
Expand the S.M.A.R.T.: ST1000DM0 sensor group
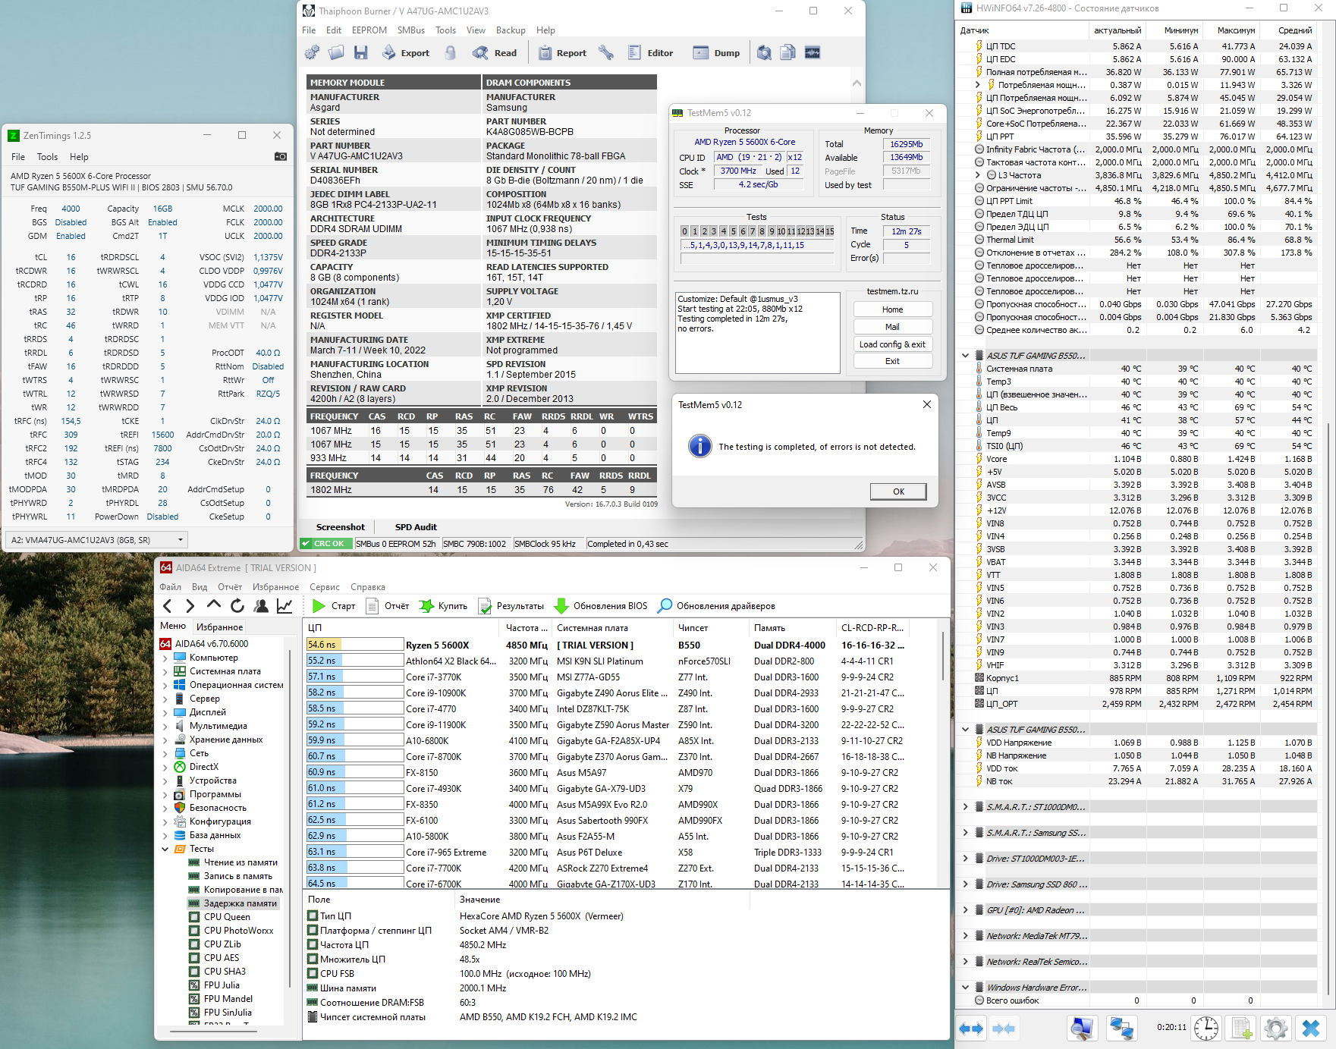pyautogui.click(x=965, y=806)
